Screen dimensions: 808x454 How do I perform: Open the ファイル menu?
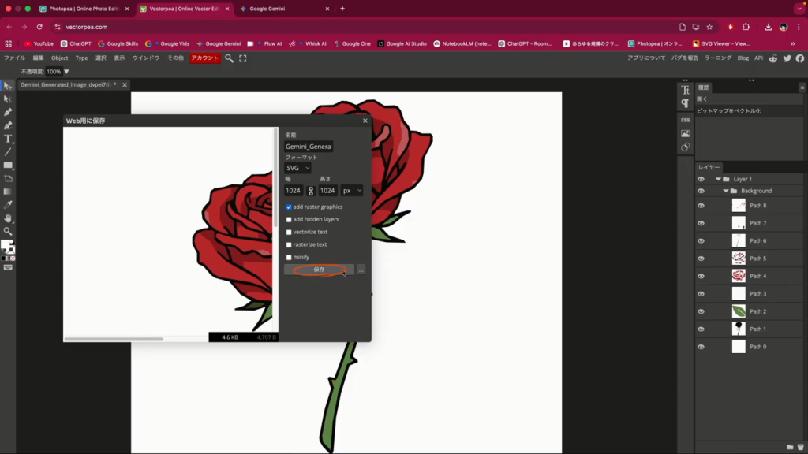click(x=14, y=58)
